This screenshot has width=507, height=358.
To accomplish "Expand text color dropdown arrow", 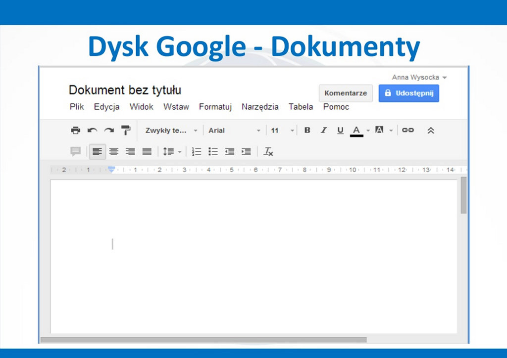I will (x=368, y=131).
